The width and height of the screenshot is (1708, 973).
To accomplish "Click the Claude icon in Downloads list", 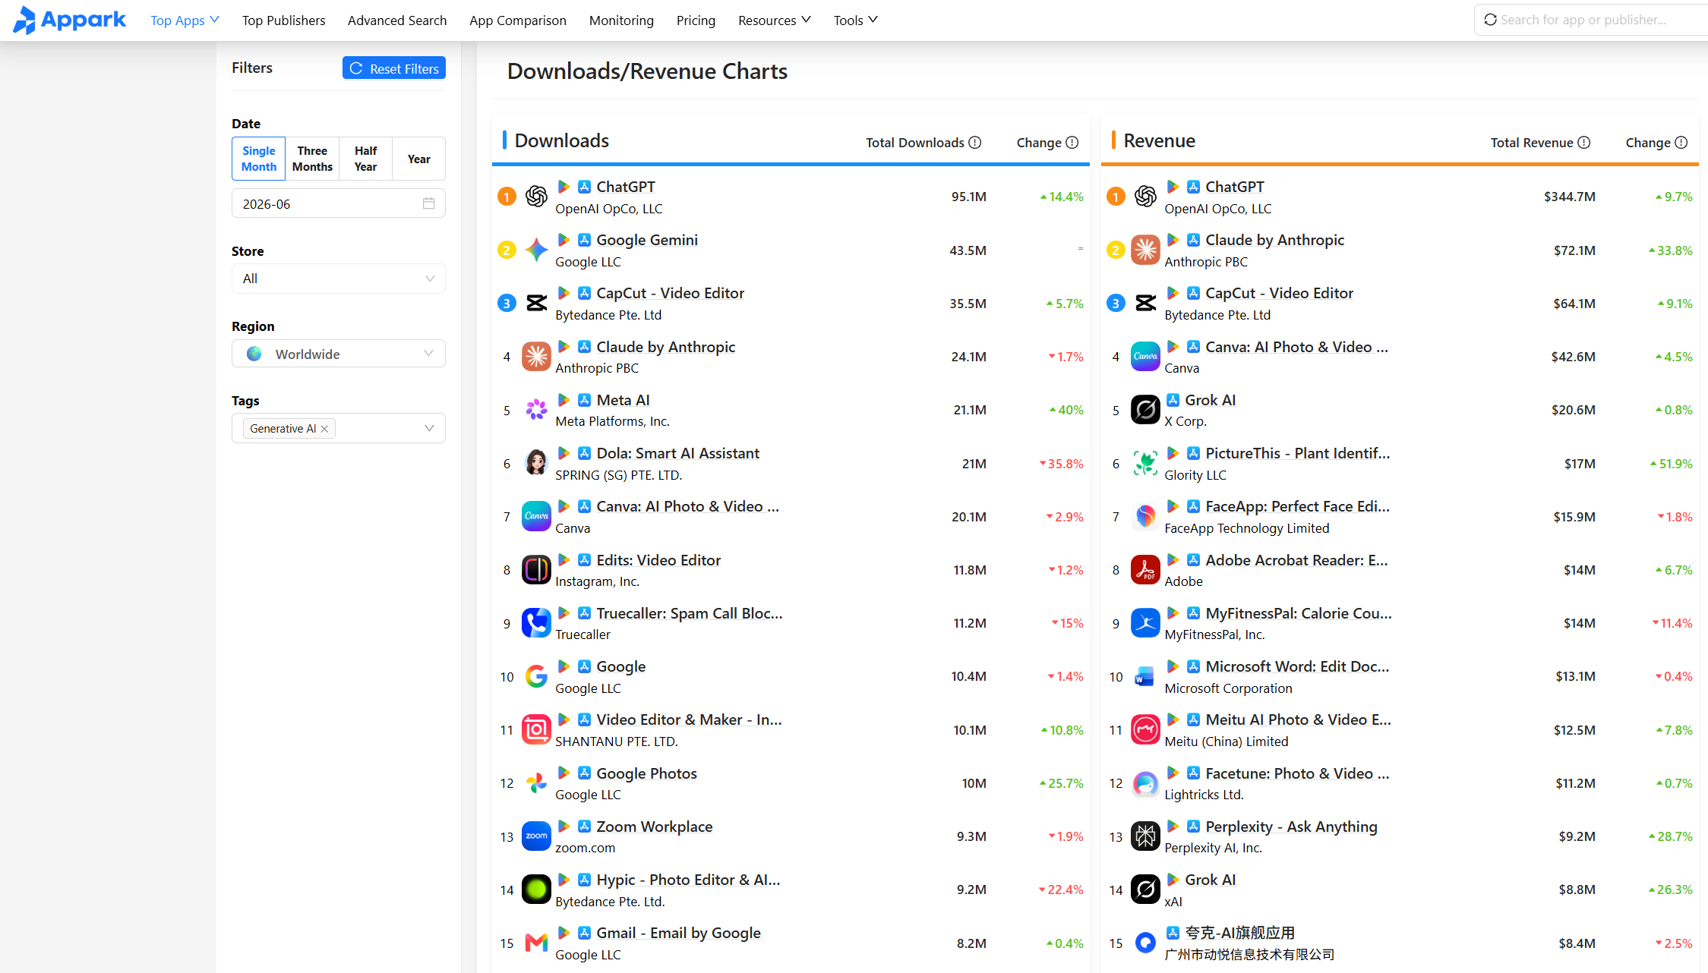I will click(536, 357).
